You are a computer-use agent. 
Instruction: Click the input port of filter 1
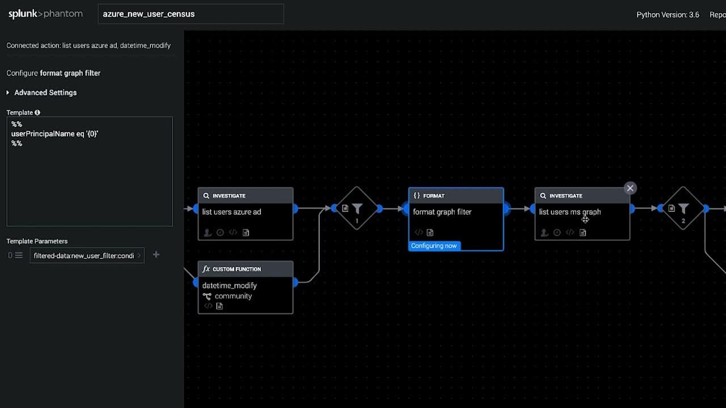tap(335, 209)
